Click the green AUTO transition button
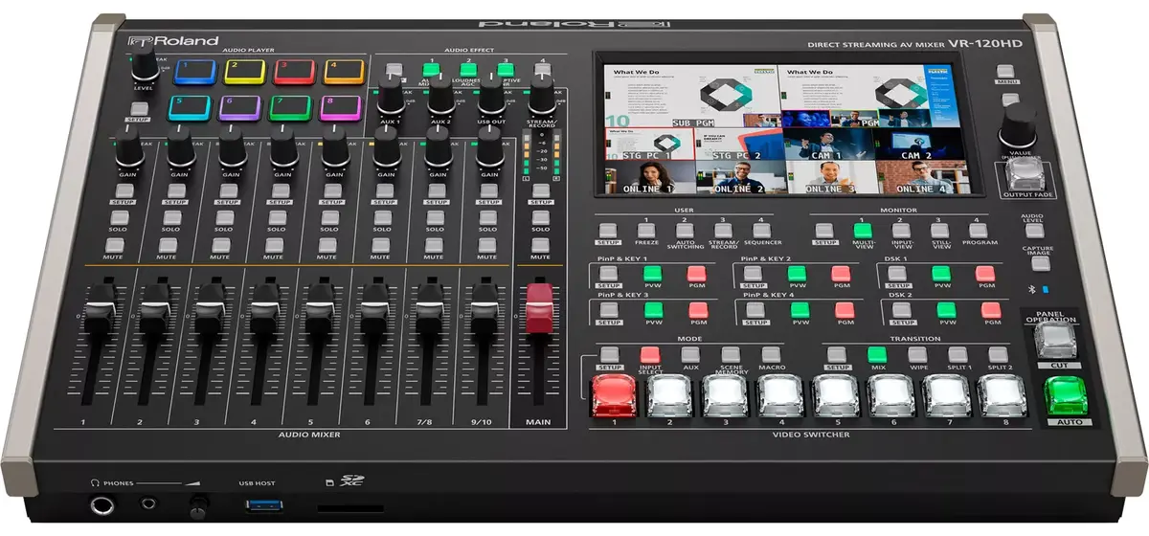1149x536 pixels. point(1066,397)
